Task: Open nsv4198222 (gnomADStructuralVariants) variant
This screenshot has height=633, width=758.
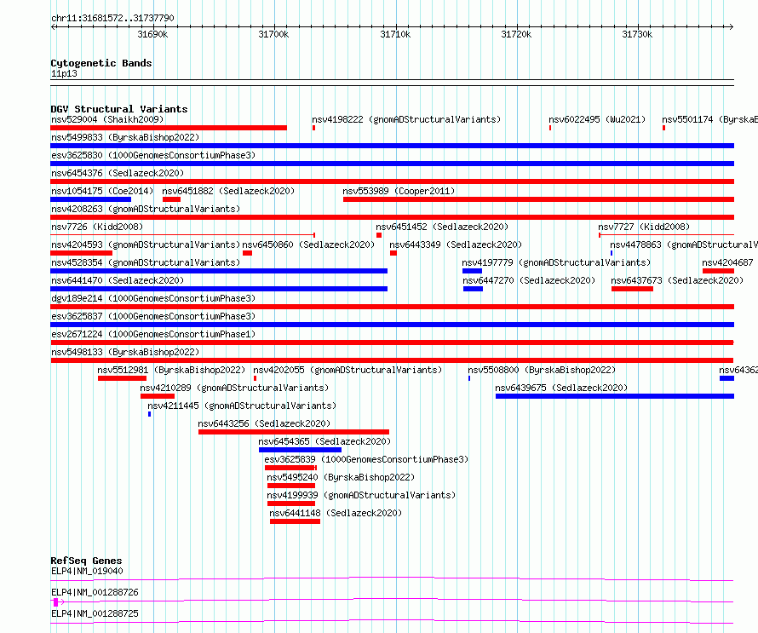Action: click(406, 119)
